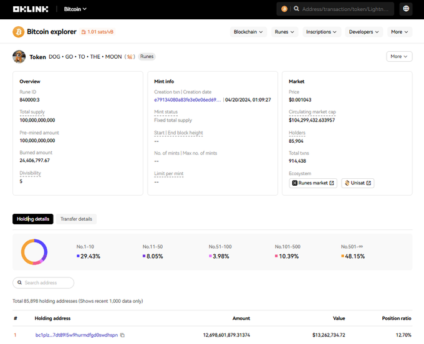Click the 1.01 sats/vB gas fee badge
This screenshot has width=424, height=344.
point(97,32)
